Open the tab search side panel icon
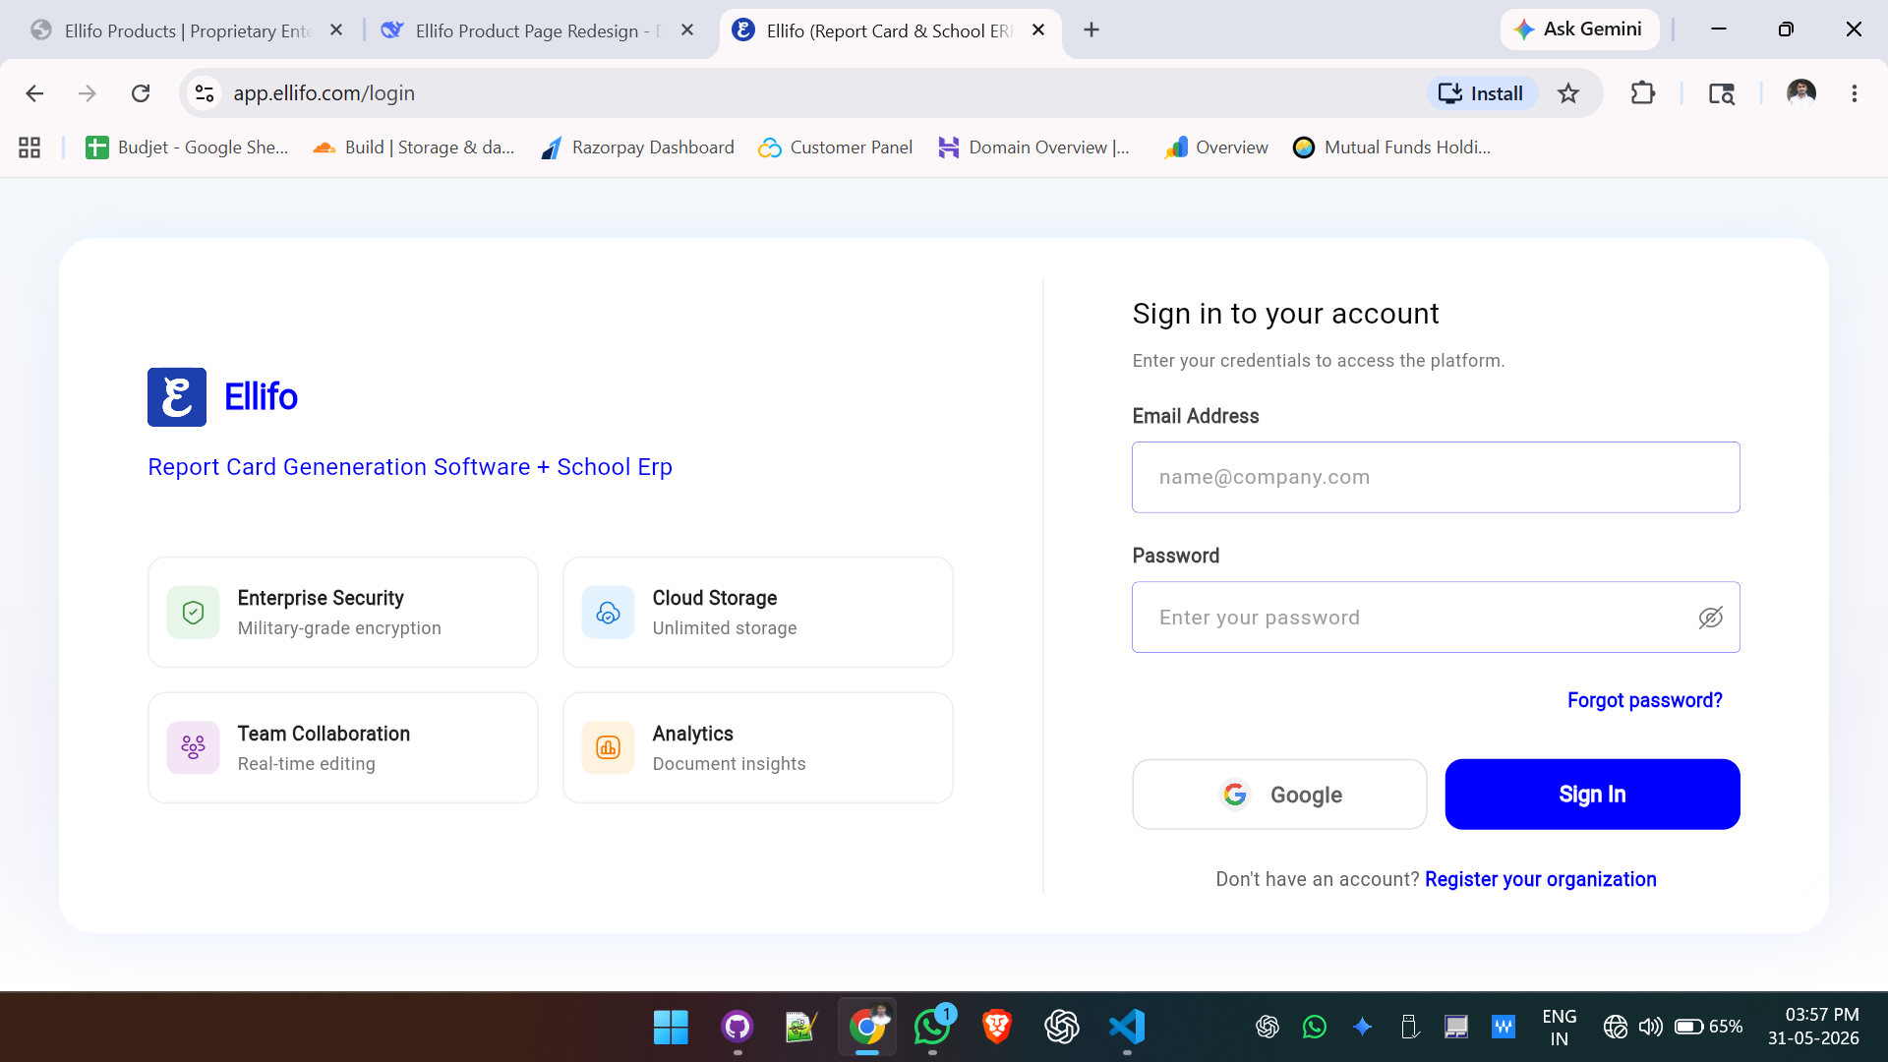Screen dimensions: 1888x1062 1722,93
